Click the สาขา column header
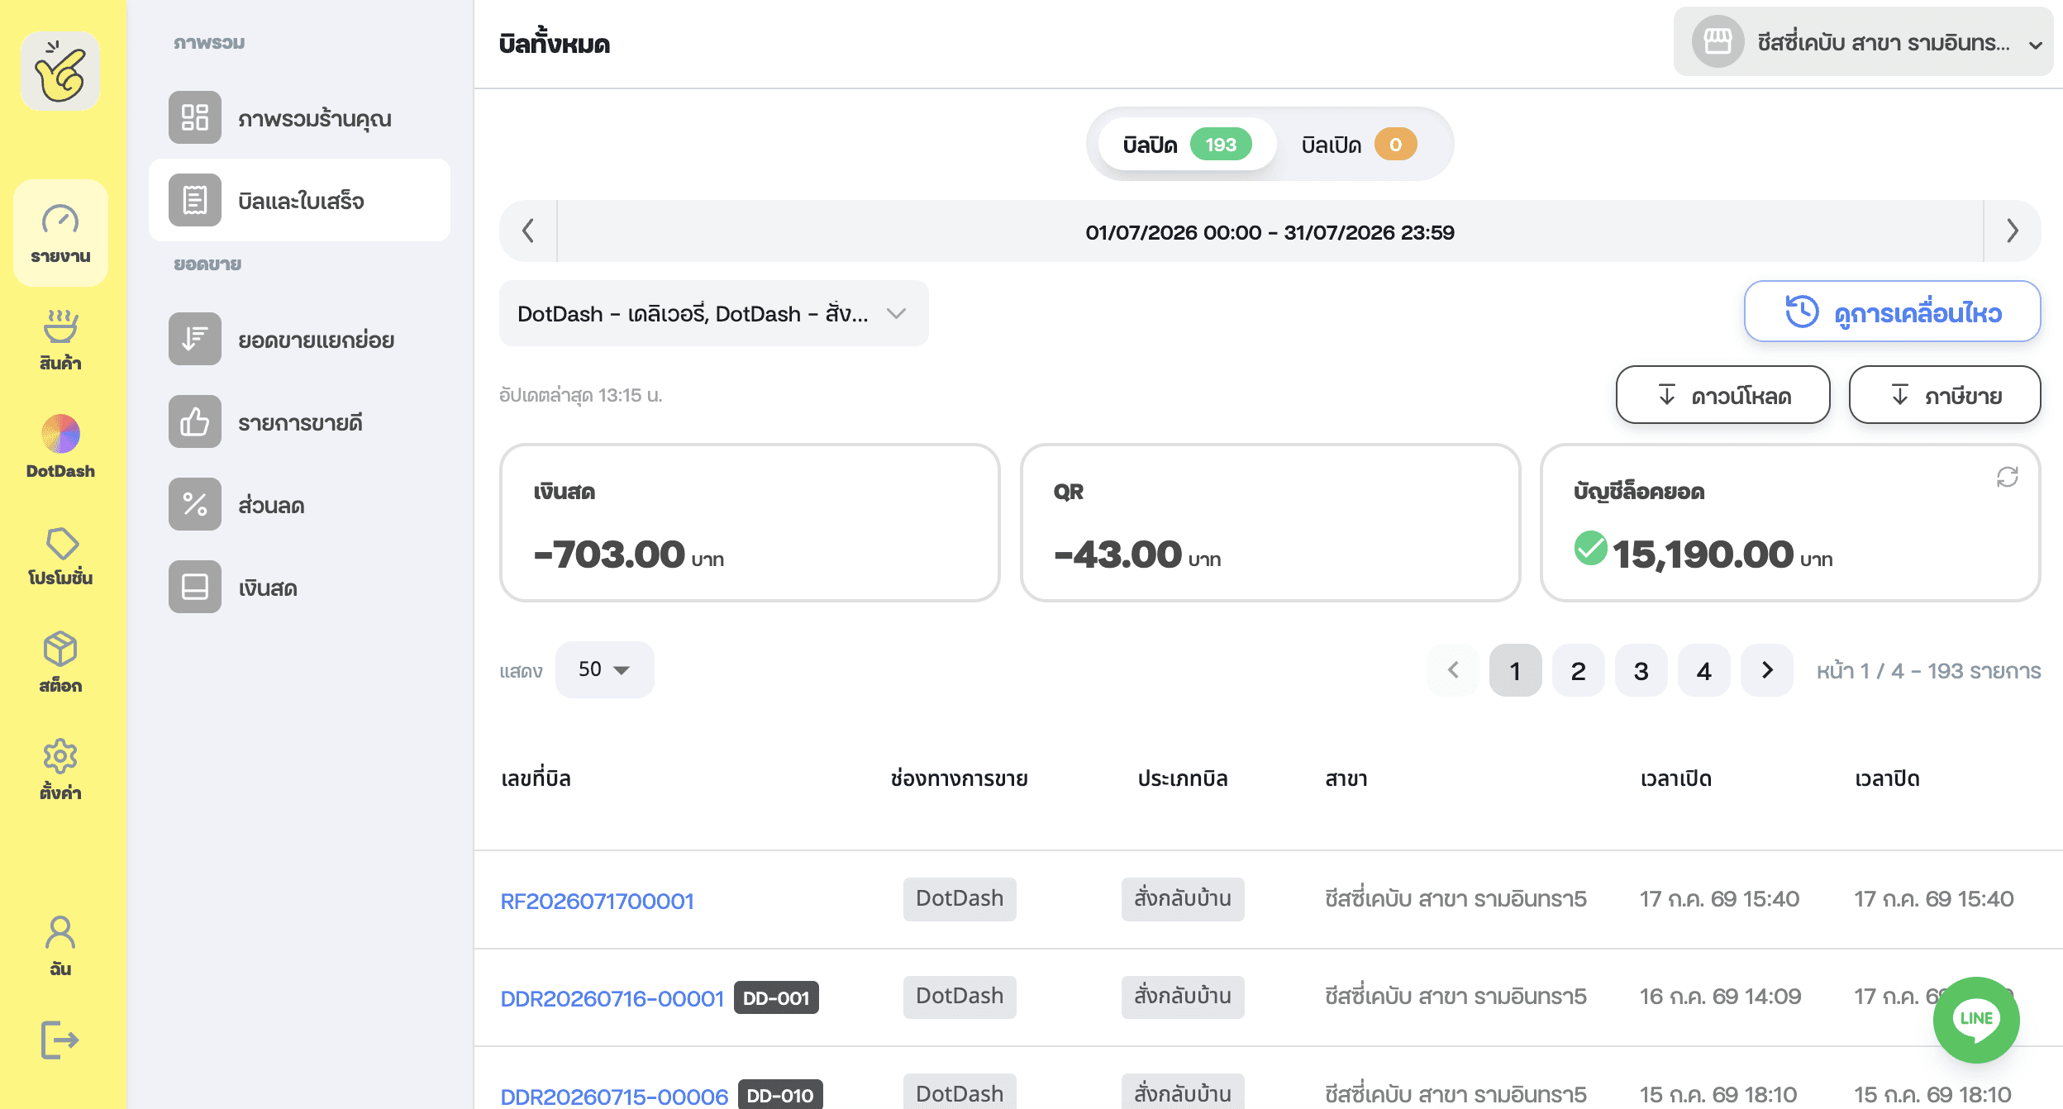 pos(1346,778)
